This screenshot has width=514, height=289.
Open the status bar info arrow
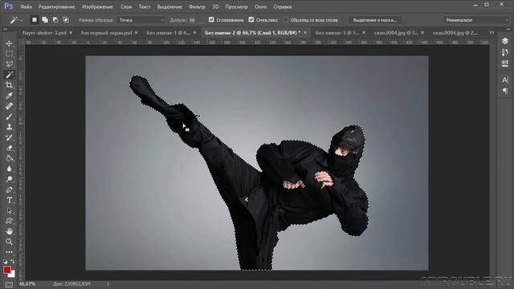coord(108,284)
